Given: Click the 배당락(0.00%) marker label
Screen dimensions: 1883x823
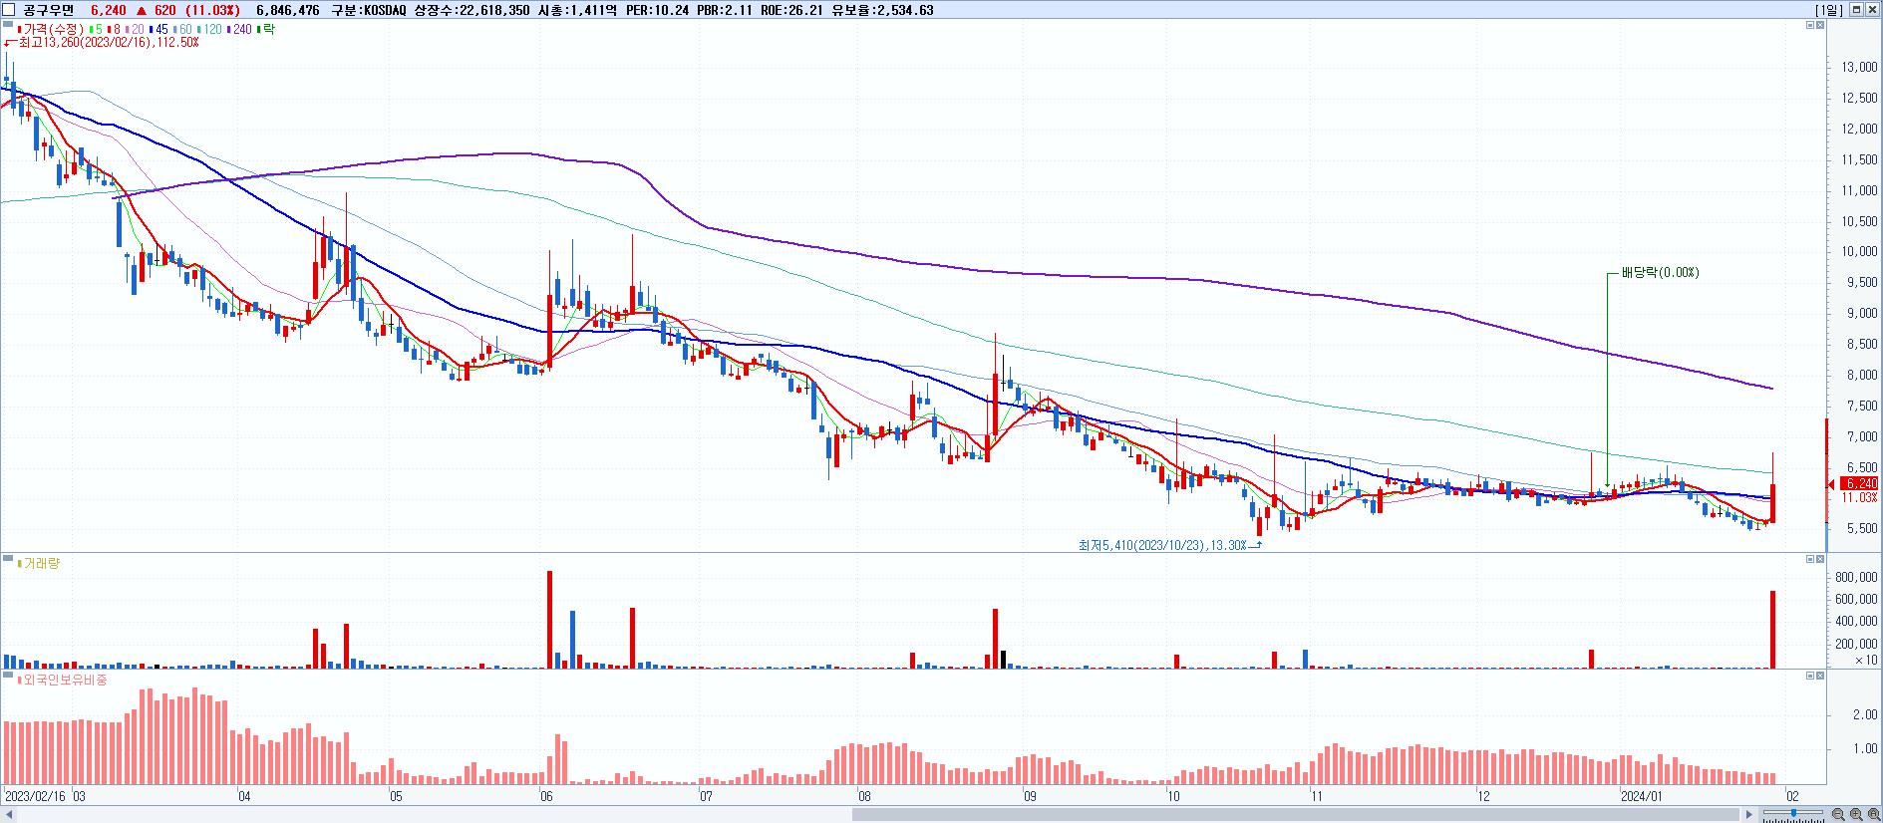Looking at the screenshot, I should [1660, 272].
